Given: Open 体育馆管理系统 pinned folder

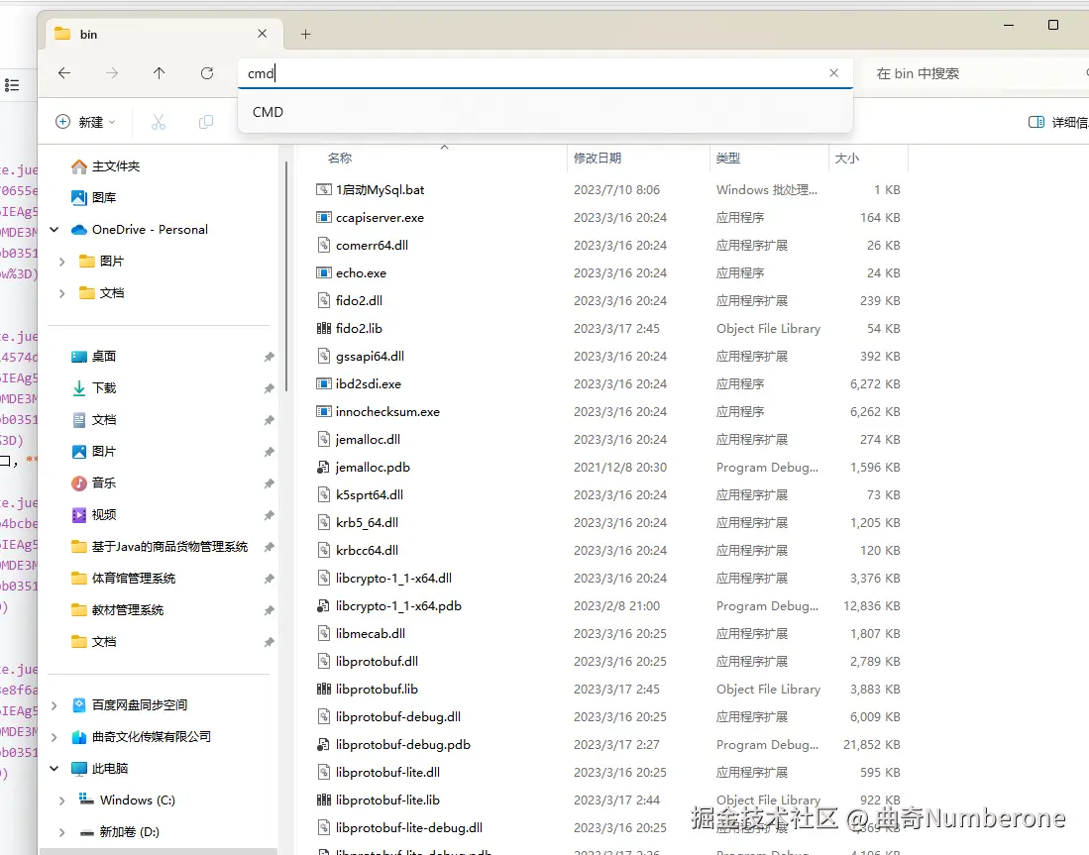Looking at the screenshot, I should tap(124, 578).
